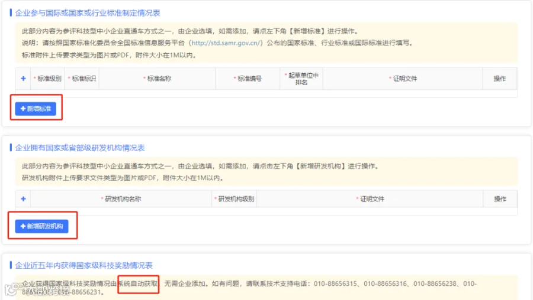533x300 pixels.
Task: Click the support phone 010-88656315
Action: [x=335, y=283]
